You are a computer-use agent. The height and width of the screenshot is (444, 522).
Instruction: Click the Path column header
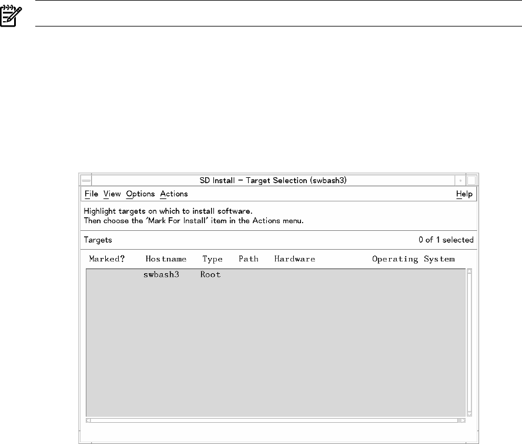click(x=248, y=259)
